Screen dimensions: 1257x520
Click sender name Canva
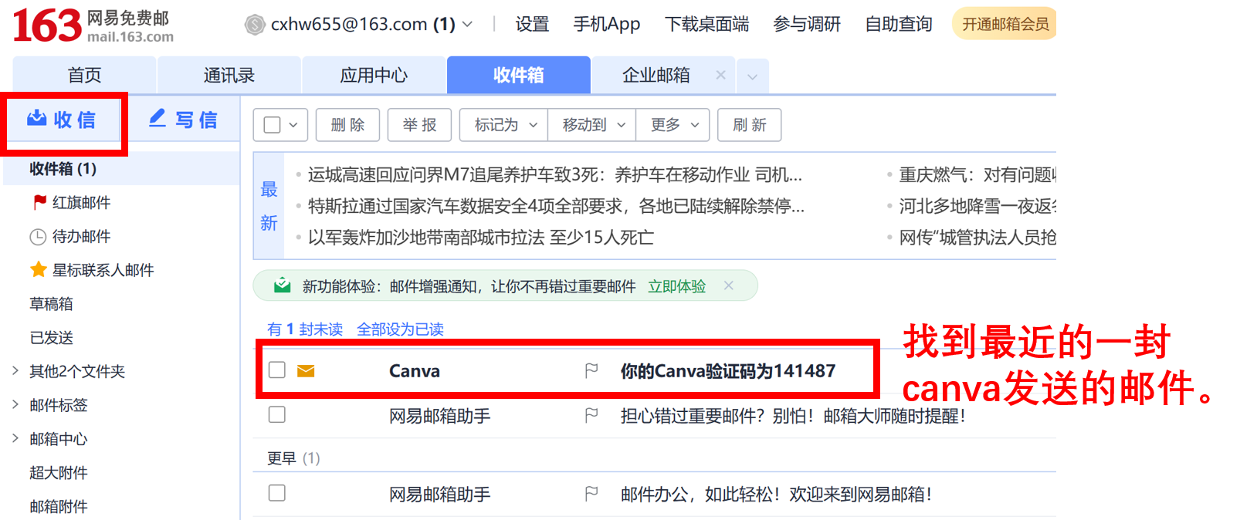(x=415, y=371)
